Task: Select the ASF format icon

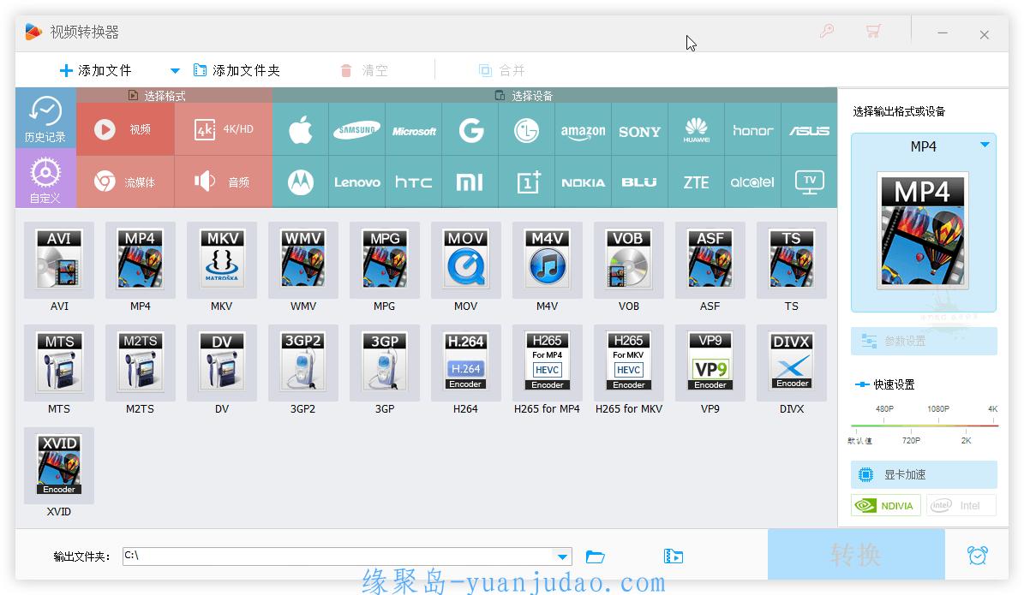Action: point(710,259)
